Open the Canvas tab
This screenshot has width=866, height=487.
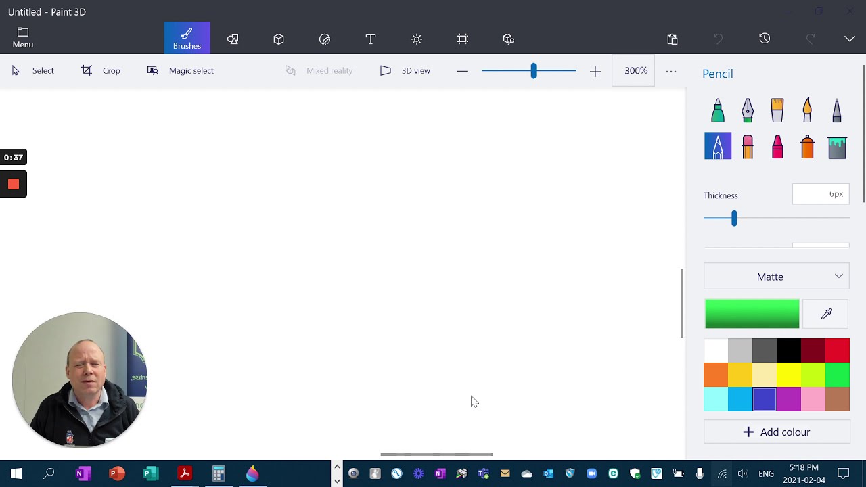click(463, 39)
